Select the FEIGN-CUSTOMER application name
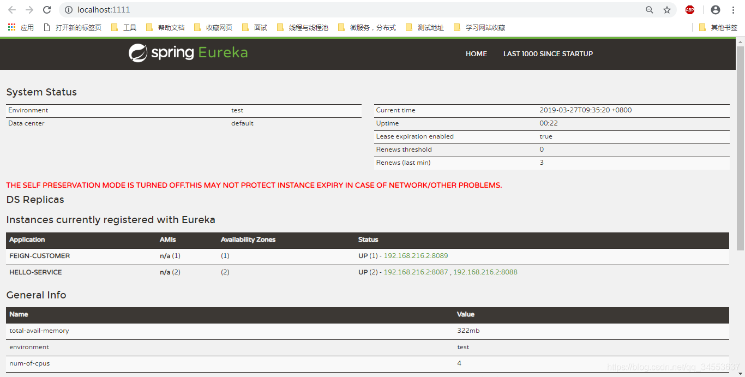Screen dimensions: 745x377 click(40, 256)
